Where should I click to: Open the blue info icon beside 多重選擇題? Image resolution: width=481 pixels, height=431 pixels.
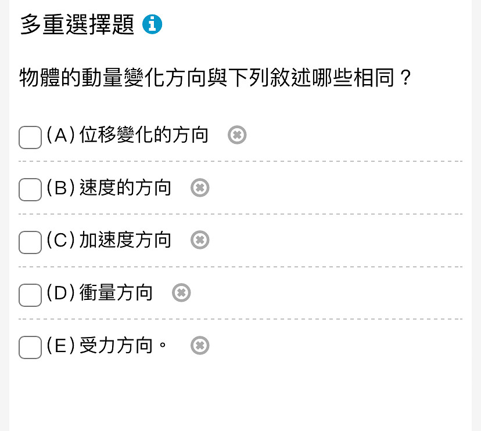tap(152, 24)
